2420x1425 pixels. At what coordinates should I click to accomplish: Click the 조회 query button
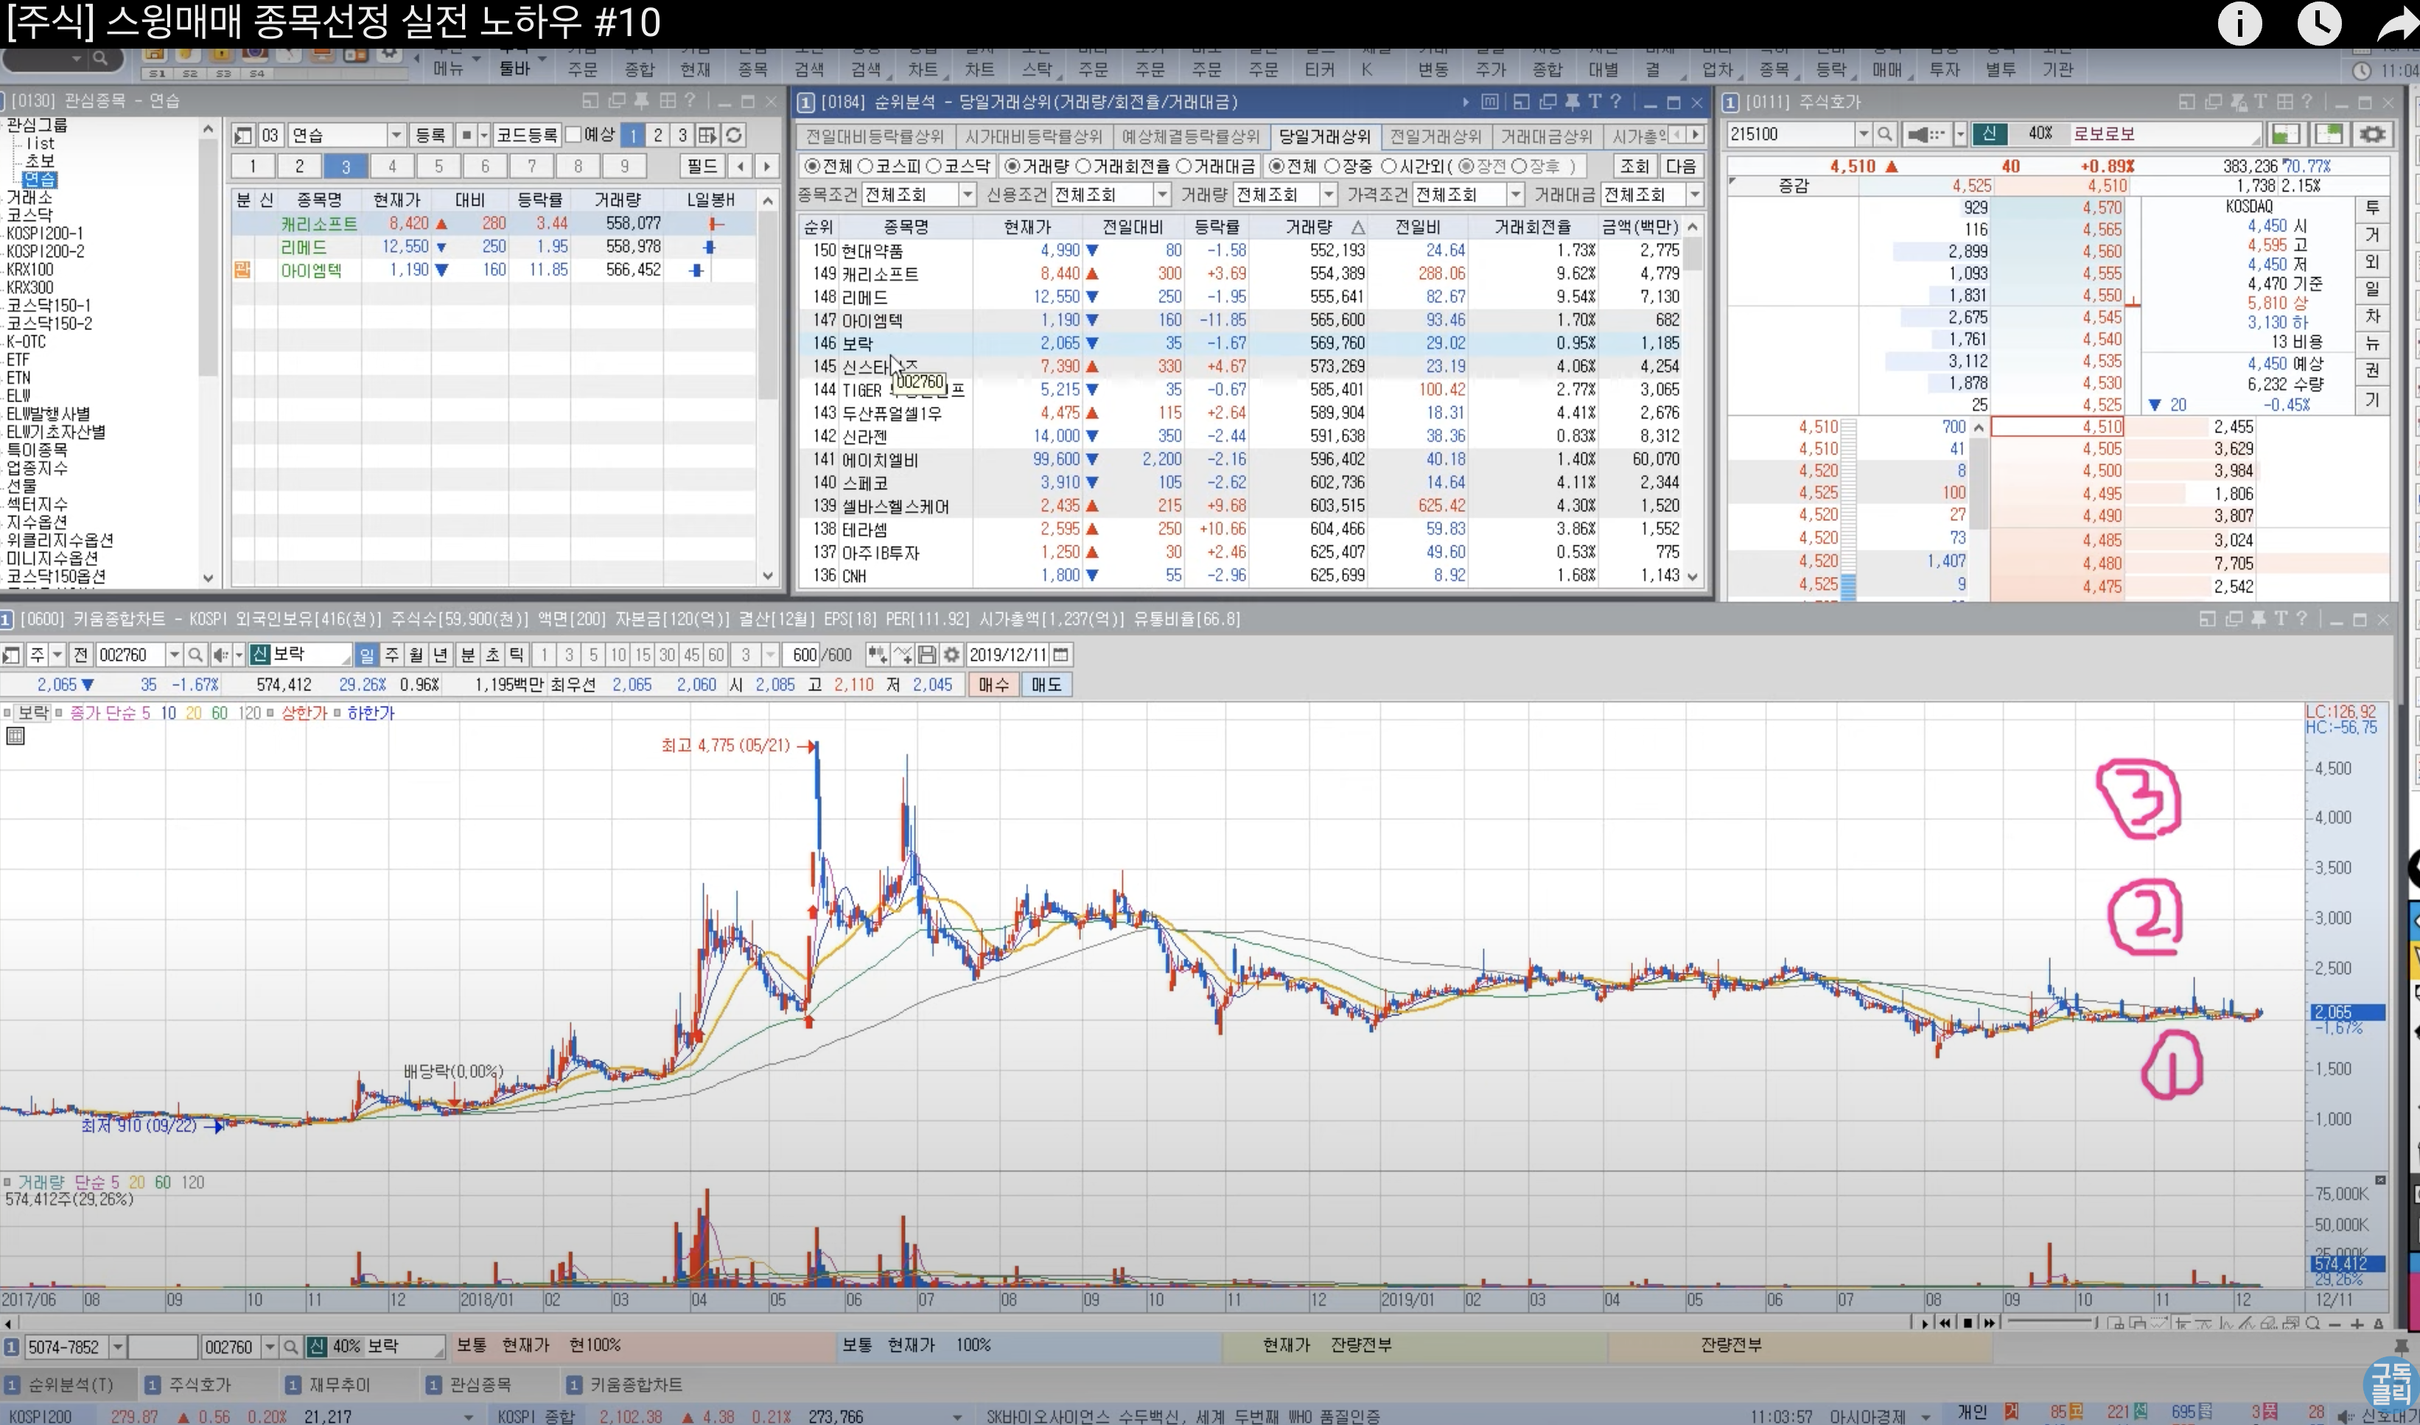[1634, 166]
